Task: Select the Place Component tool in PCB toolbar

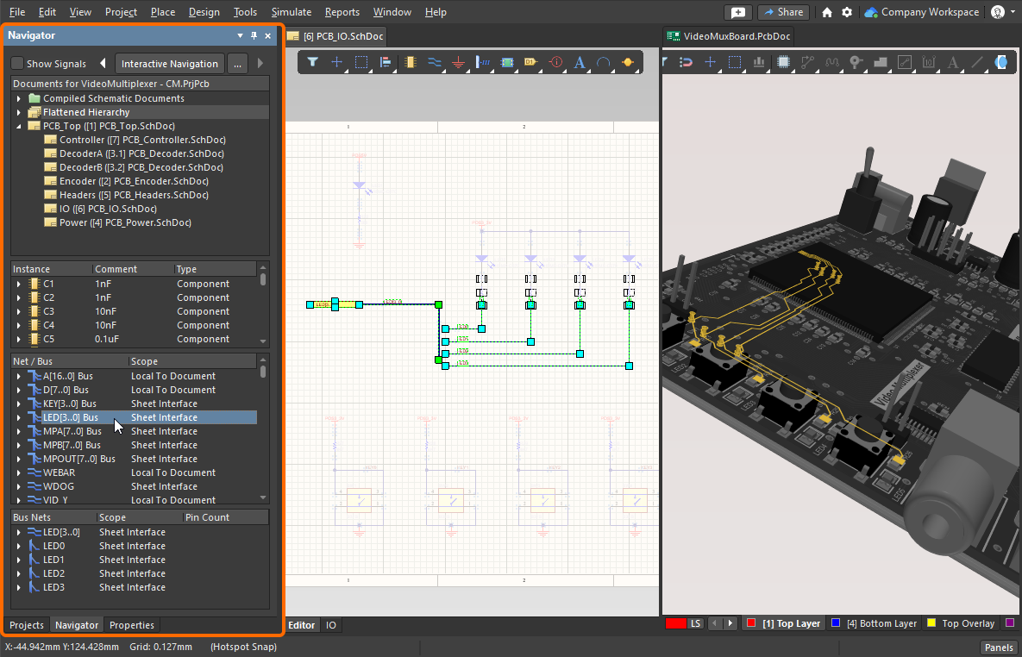Action: [784, 62]
